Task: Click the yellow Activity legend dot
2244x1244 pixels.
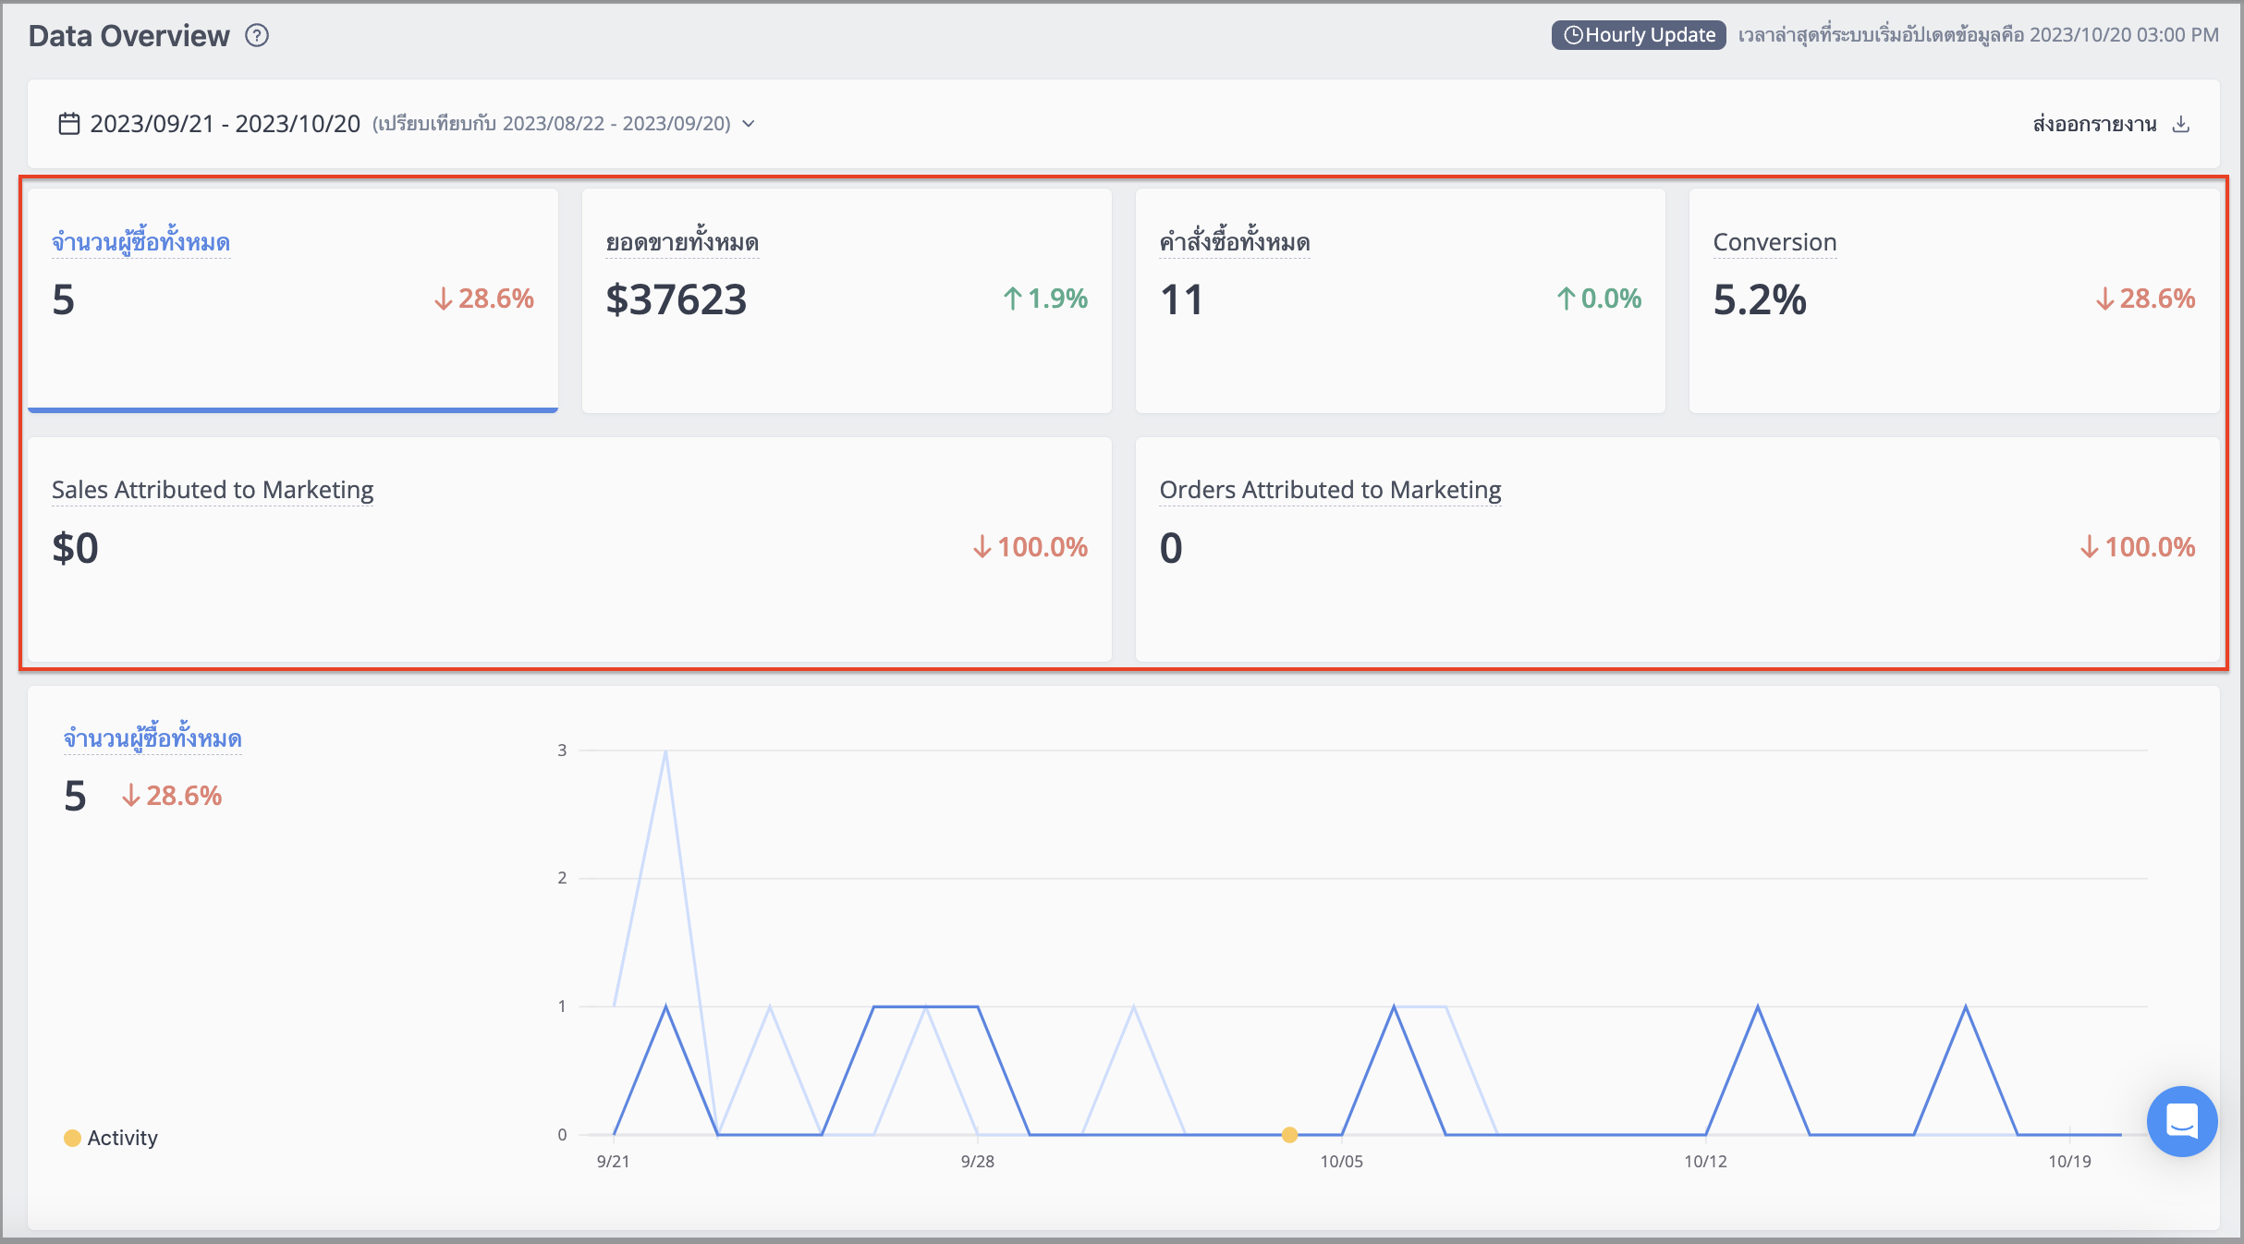Action: pyautogui.click(x=72, y=1138)
